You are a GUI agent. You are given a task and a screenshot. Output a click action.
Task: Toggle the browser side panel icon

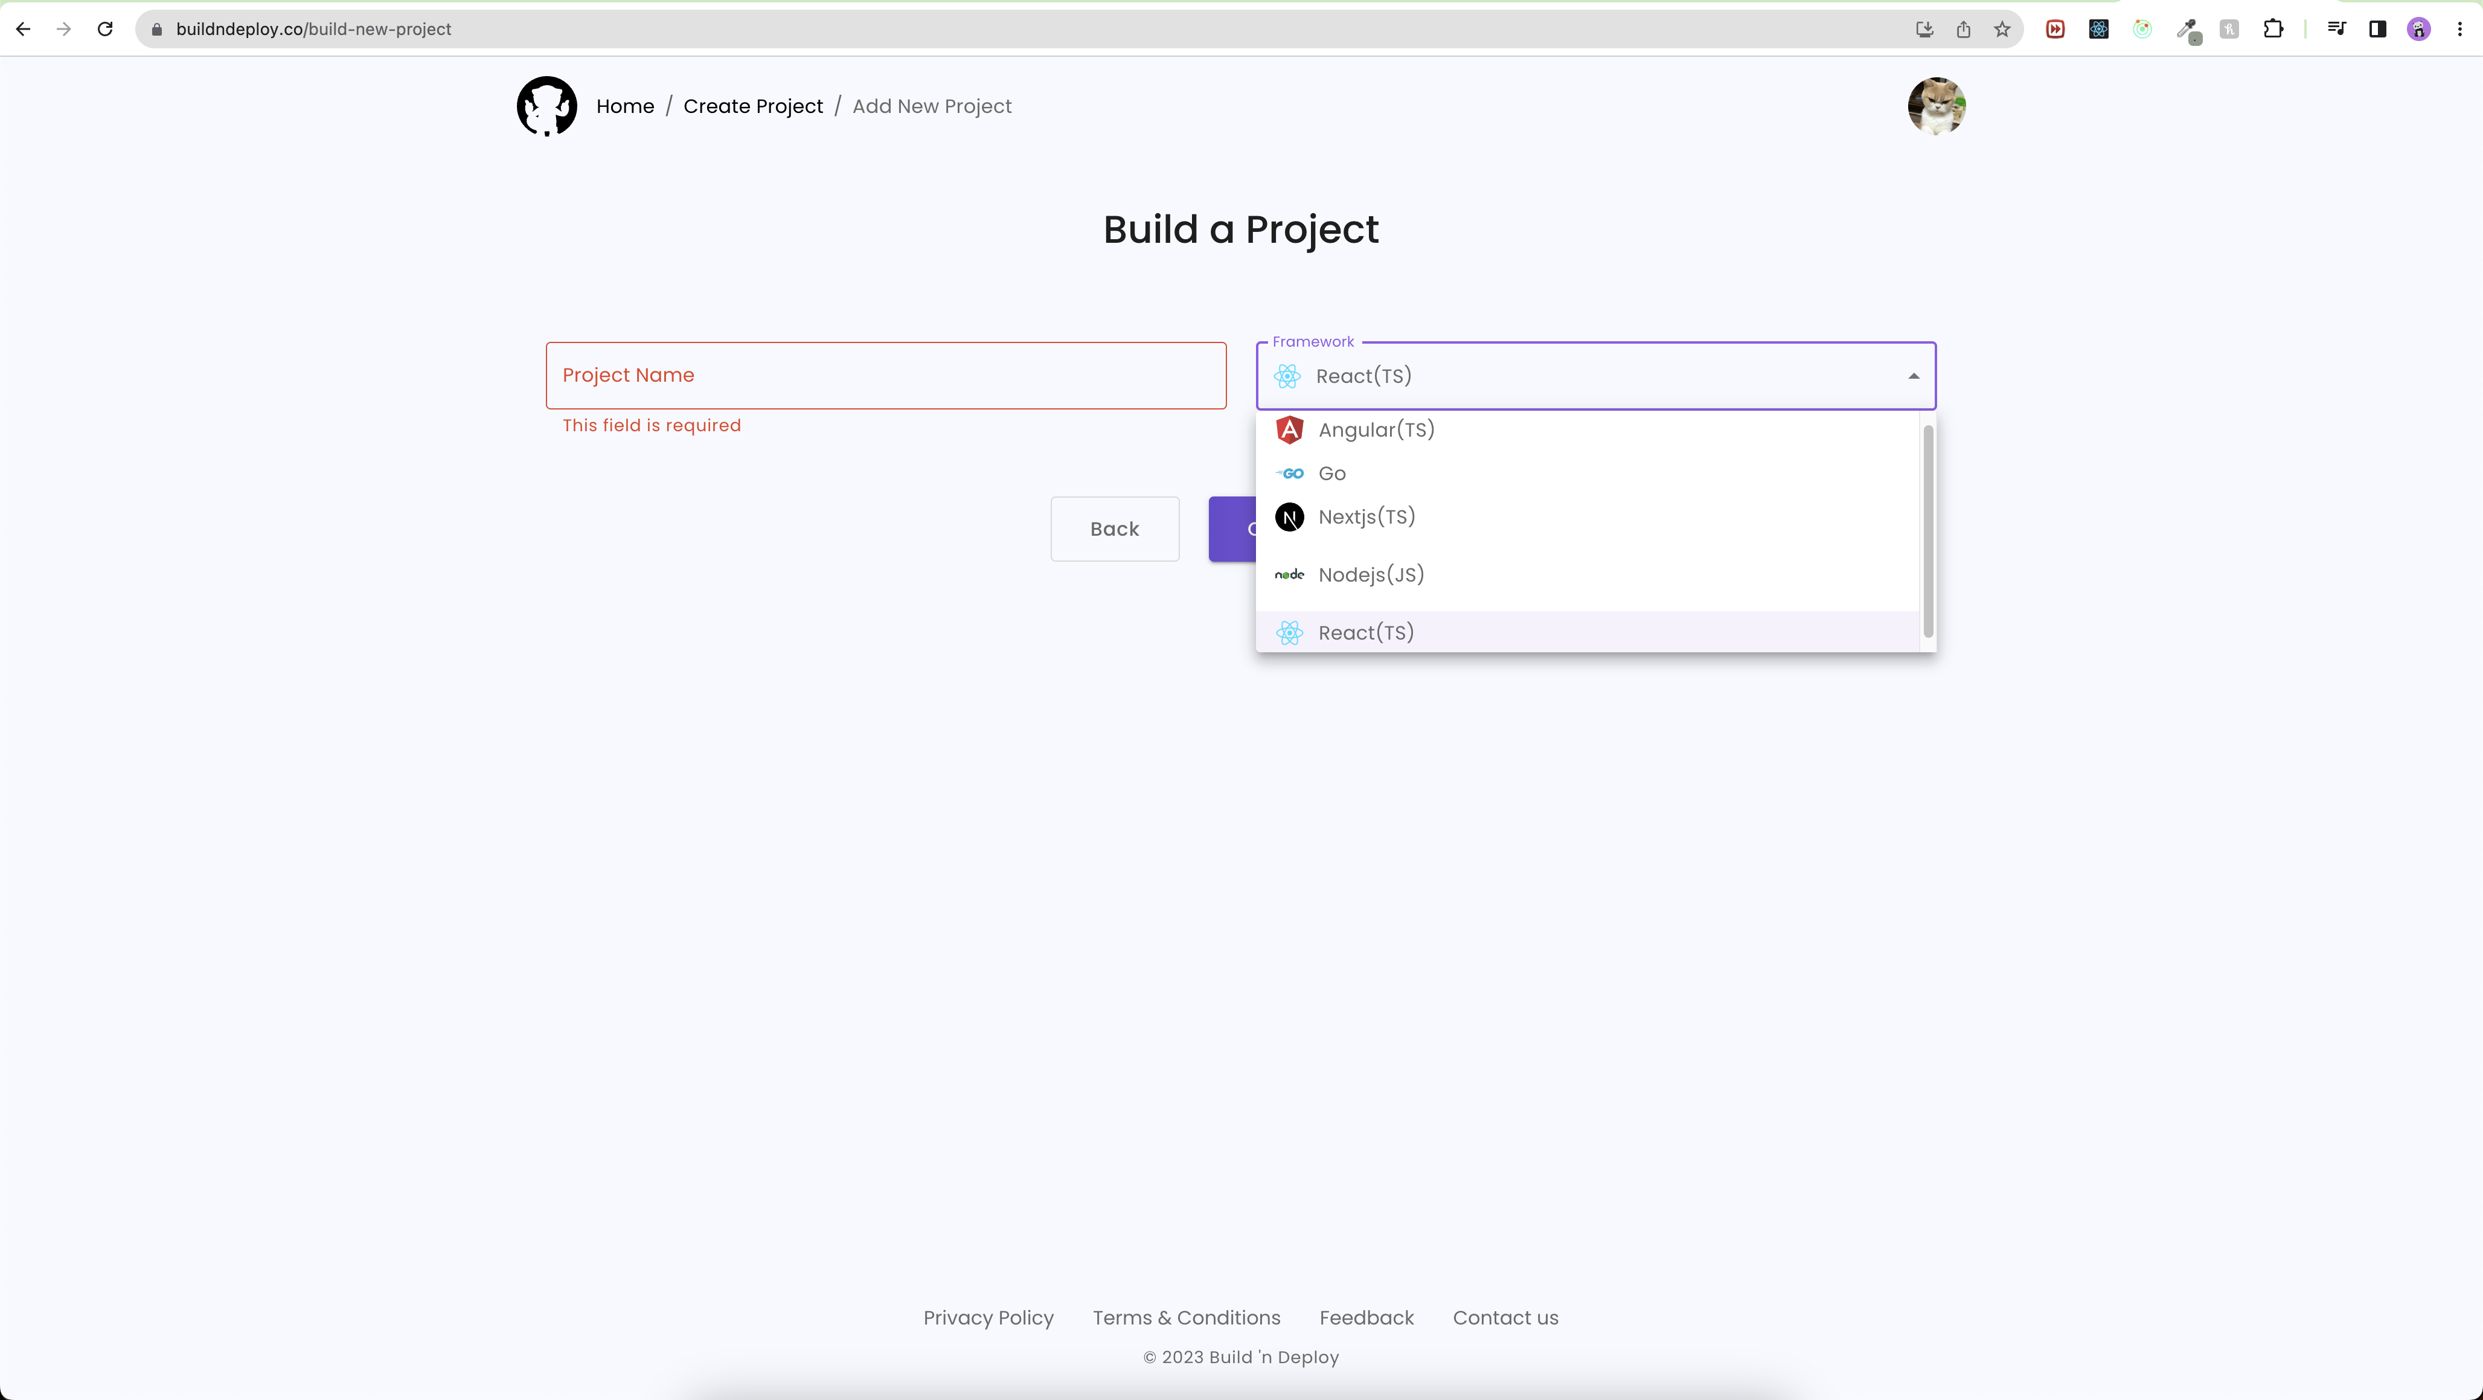pos(2377,29)
